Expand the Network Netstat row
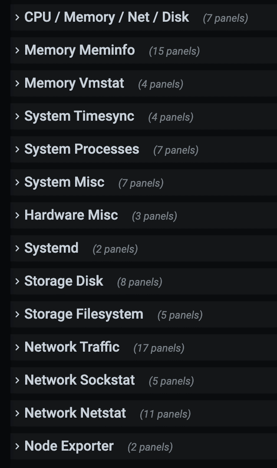 coord(75,413)
